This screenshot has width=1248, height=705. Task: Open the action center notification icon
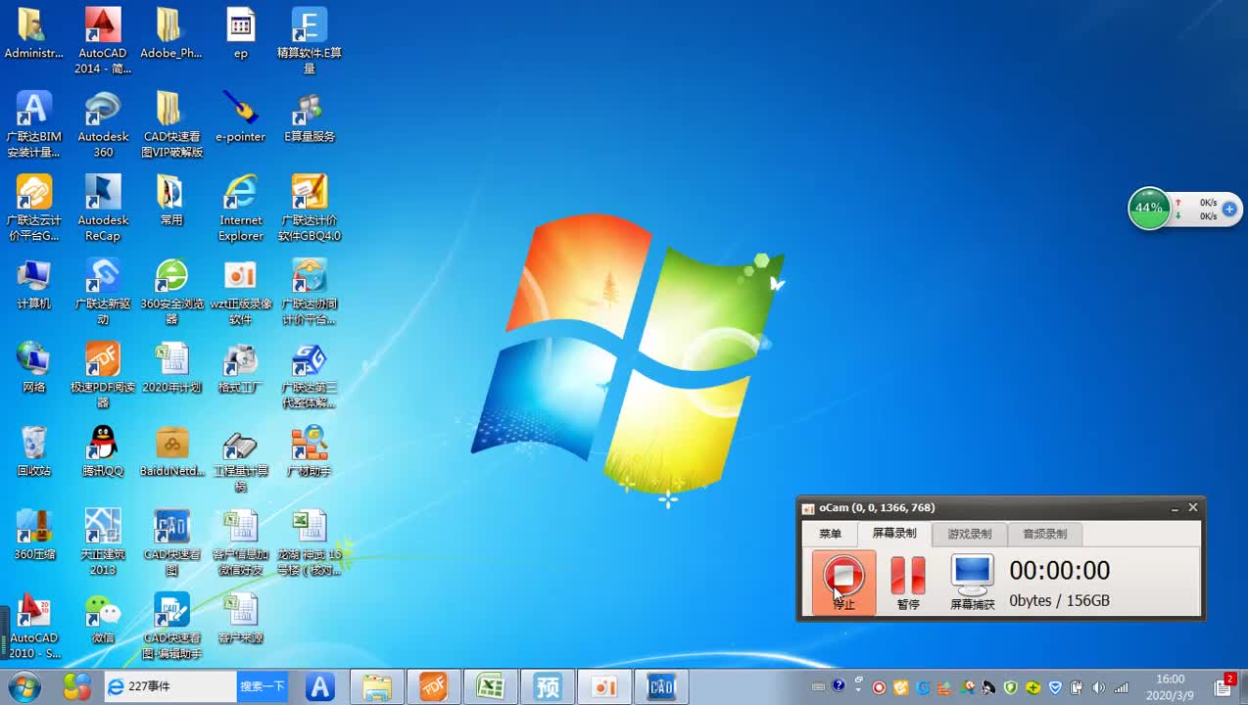pyautogui.click(x=1224, y=686)
